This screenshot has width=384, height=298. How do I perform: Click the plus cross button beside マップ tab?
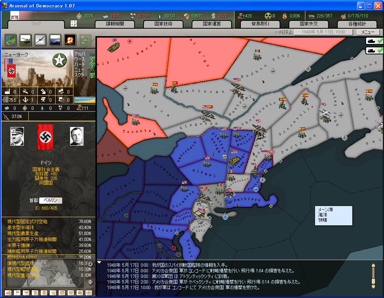coord(74,23)
